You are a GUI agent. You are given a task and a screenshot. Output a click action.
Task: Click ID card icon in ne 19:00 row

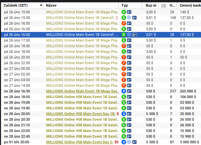click(129, 102)
